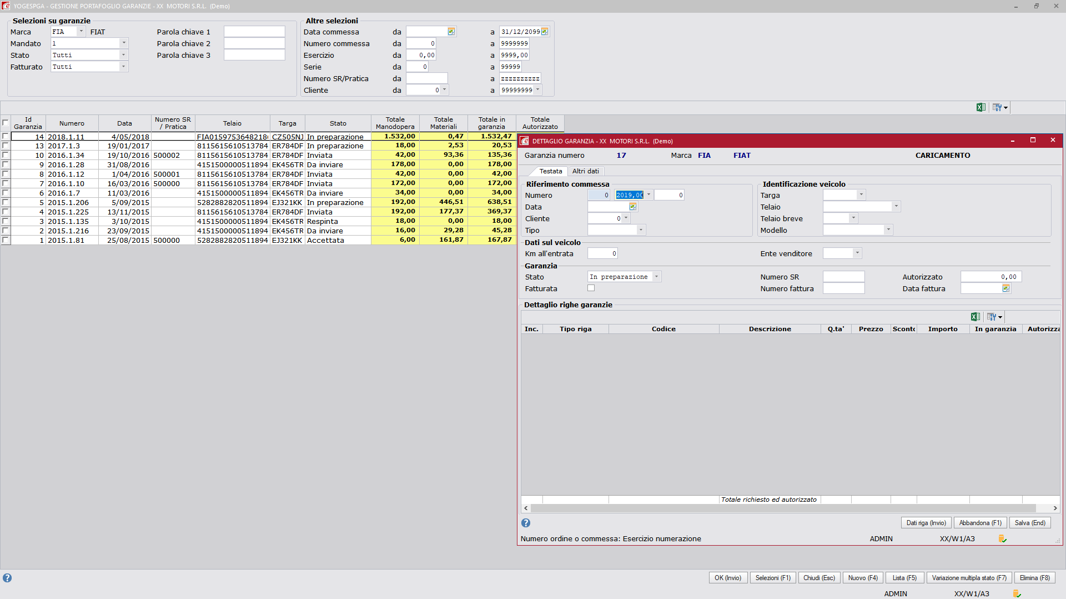Switch to the Altri dati tab
This screenshot has width=1066, height=599.
[x=586, y=171]
